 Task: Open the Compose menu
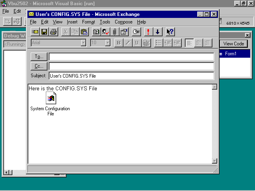(124, 22)
